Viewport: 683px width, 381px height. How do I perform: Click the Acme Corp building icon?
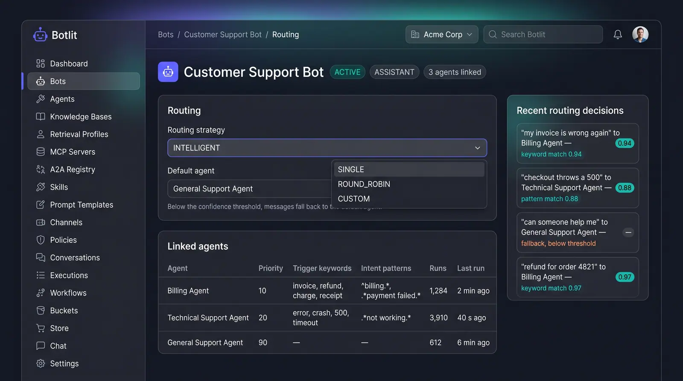(415, 35)
